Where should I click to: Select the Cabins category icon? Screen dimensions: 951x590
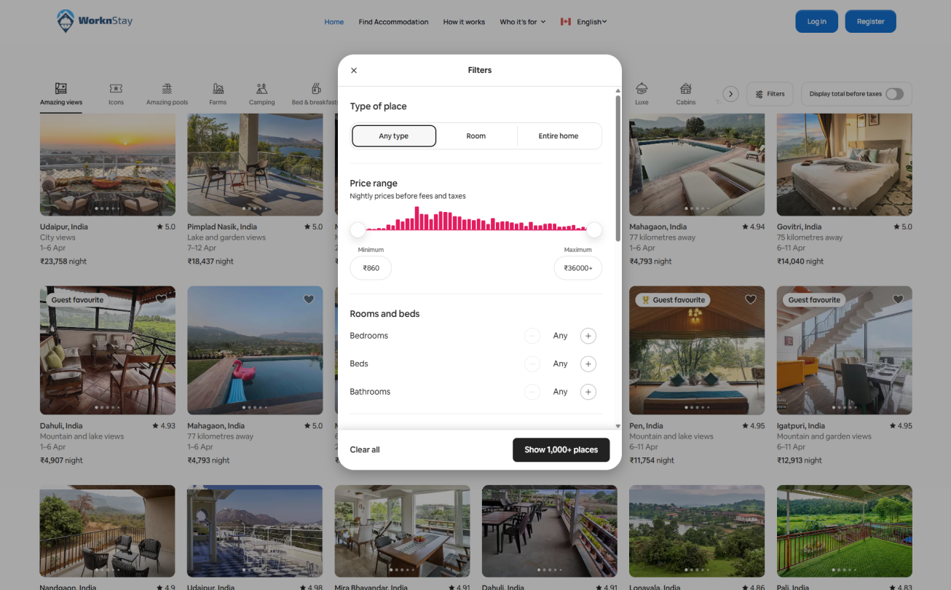[685, 89]
